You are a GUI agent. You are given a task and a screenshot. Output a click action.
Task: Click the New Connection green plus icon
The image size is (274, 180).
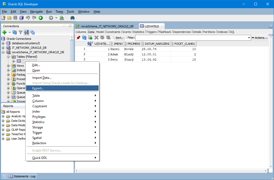pos(4,32)
